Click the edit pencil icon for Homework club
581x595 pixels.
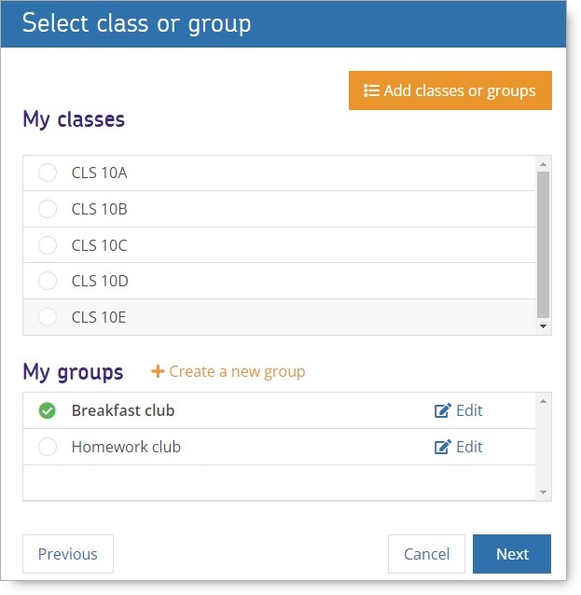[442, 447]
